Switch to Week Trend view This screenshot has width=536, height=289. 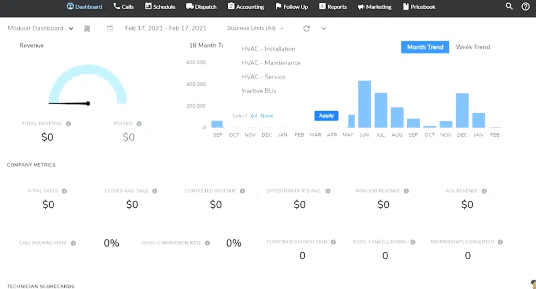pyautogui.click(x=473, y=47)
